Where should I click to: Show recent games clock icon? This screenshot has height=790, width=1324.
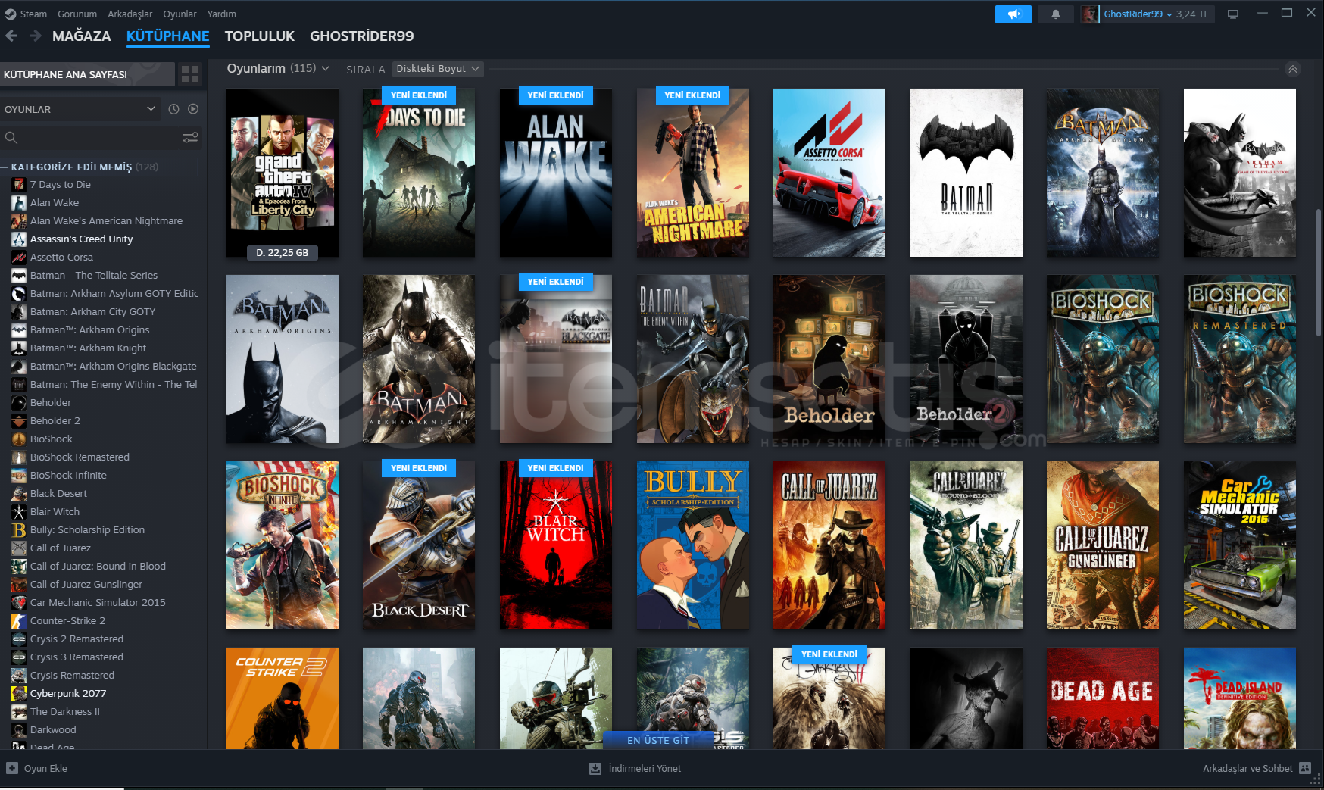pos(173,109)
